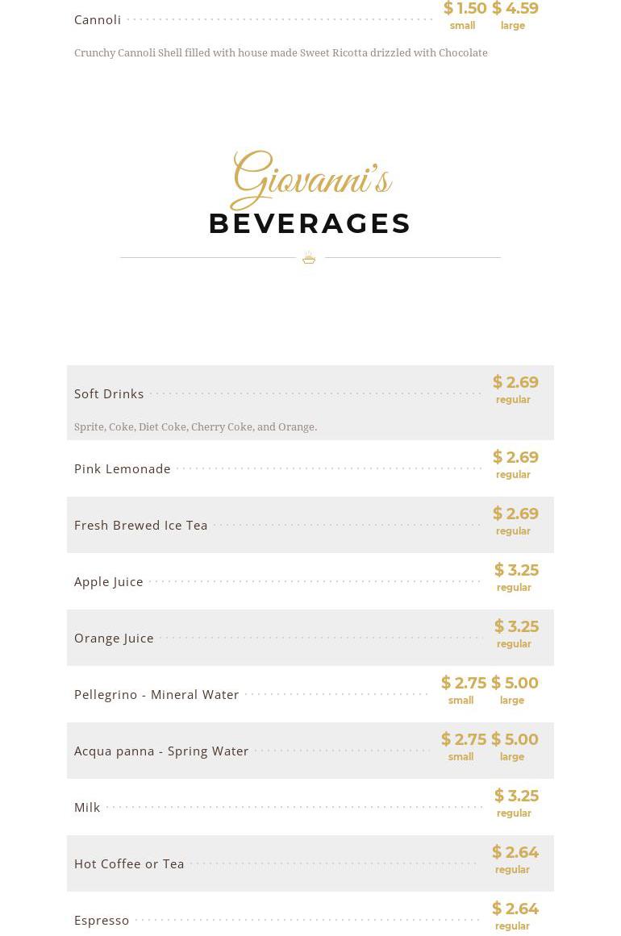Pick Cannoli large $4.59 price
621x936 pixels.
click(515, 9)
